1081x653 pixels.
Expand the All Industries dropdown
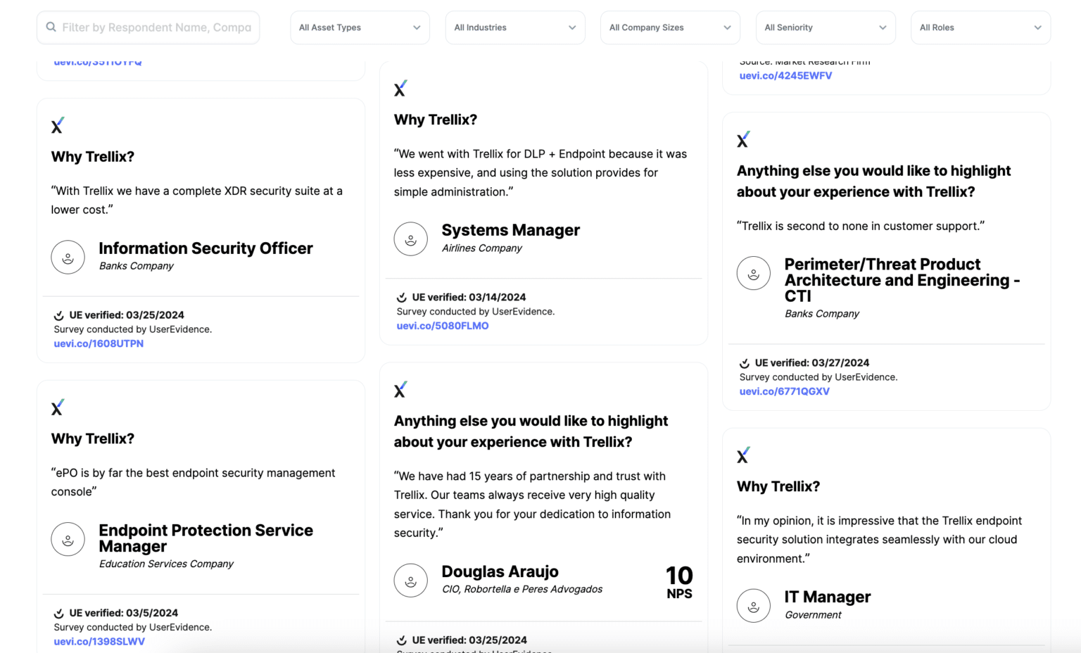pyautogui.click(x=514, y=27)
